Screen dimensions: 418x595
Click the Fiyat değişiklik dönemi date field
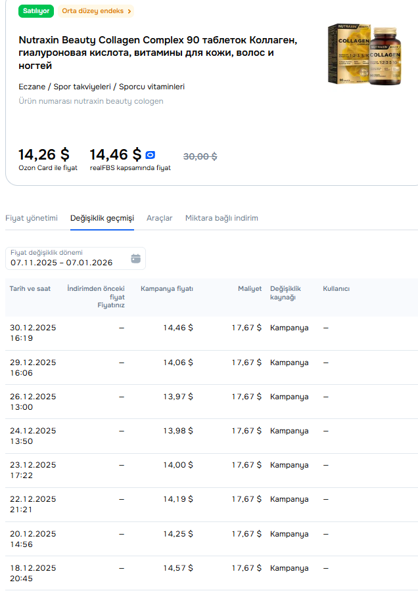click(76, 258)
